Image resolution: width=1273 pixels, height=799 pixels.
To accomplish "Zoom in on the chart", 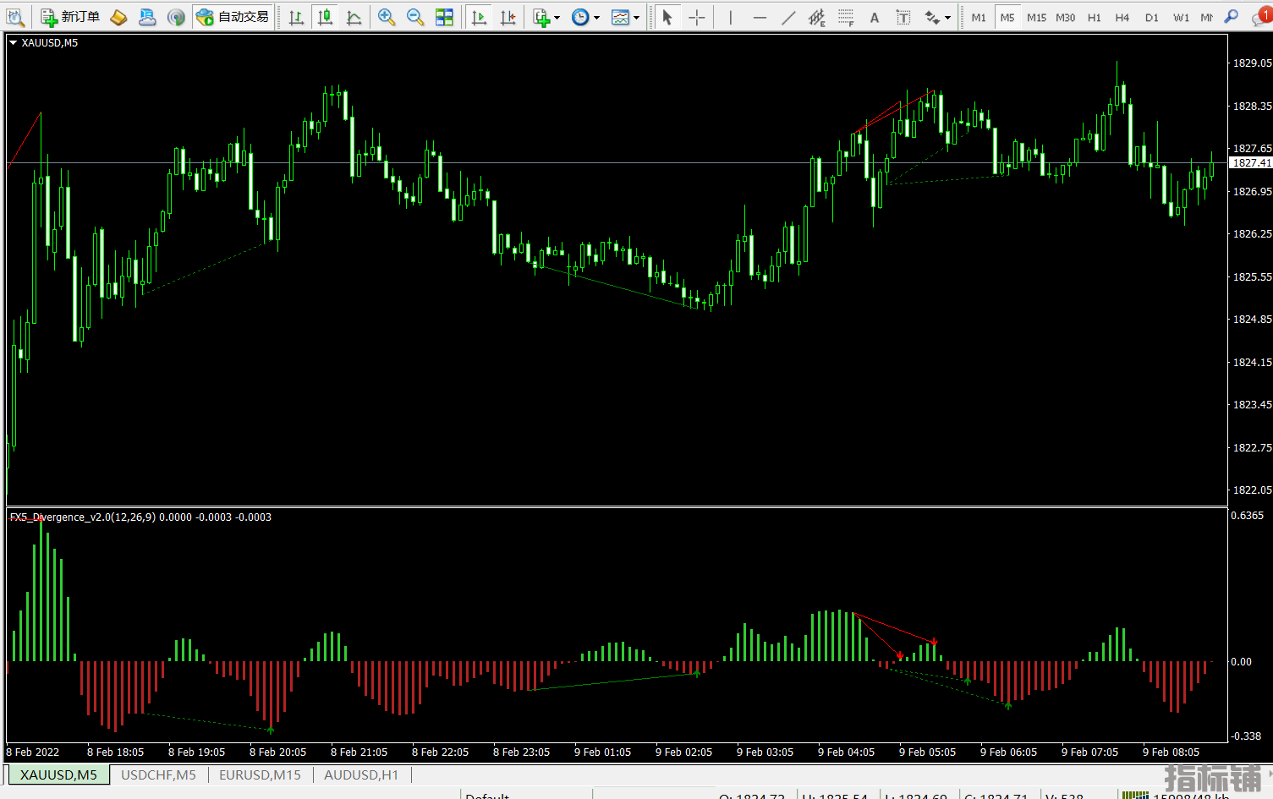I will (x=387, y=17).
